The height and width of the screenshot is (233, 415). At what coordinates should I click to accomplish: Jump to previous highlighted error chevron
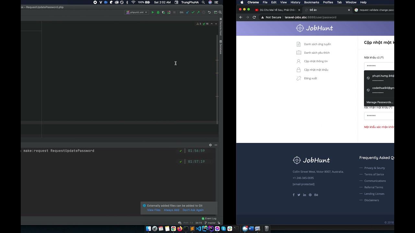(x=212, y=24)
